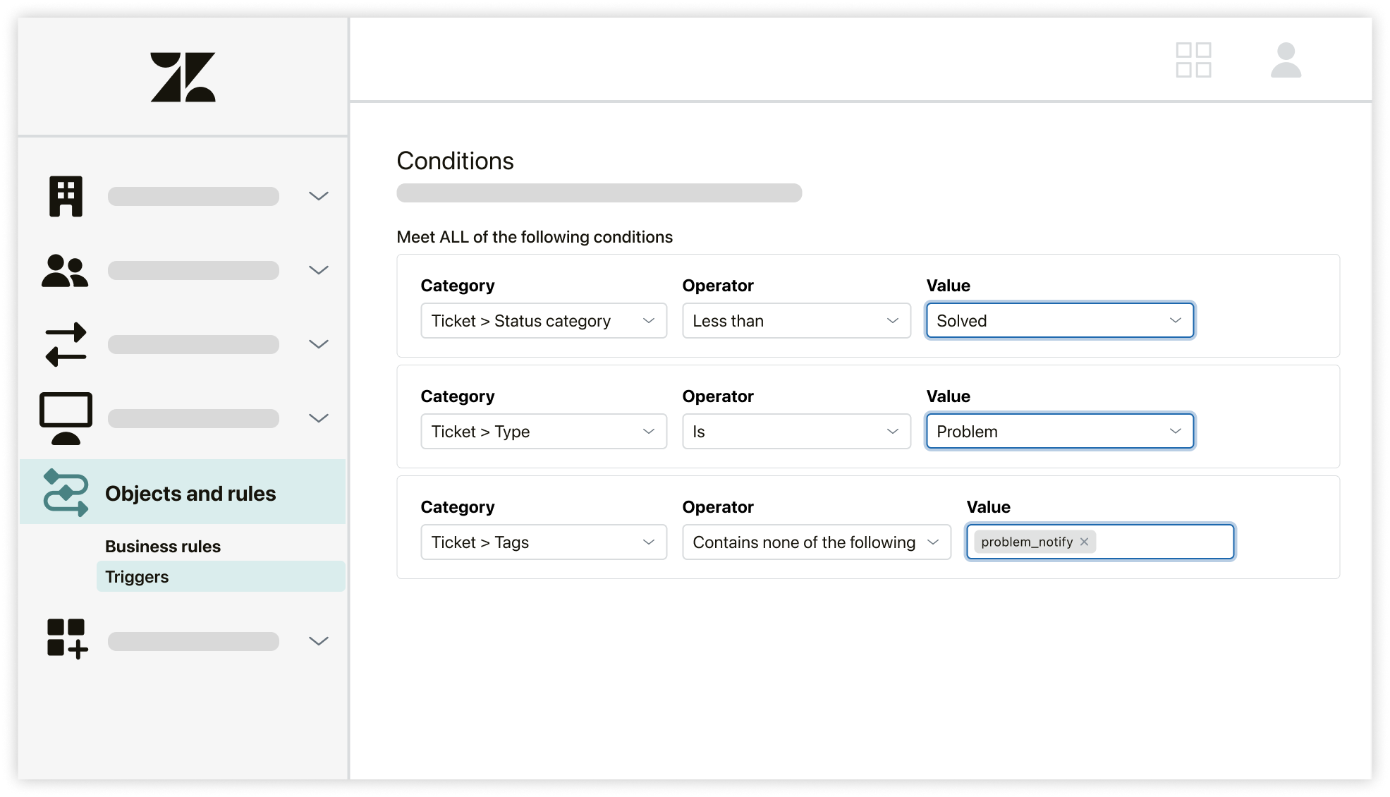Click the Problem value dropdown for Ticket Type
The image size is (1390, 797).
coord(1059,432)
